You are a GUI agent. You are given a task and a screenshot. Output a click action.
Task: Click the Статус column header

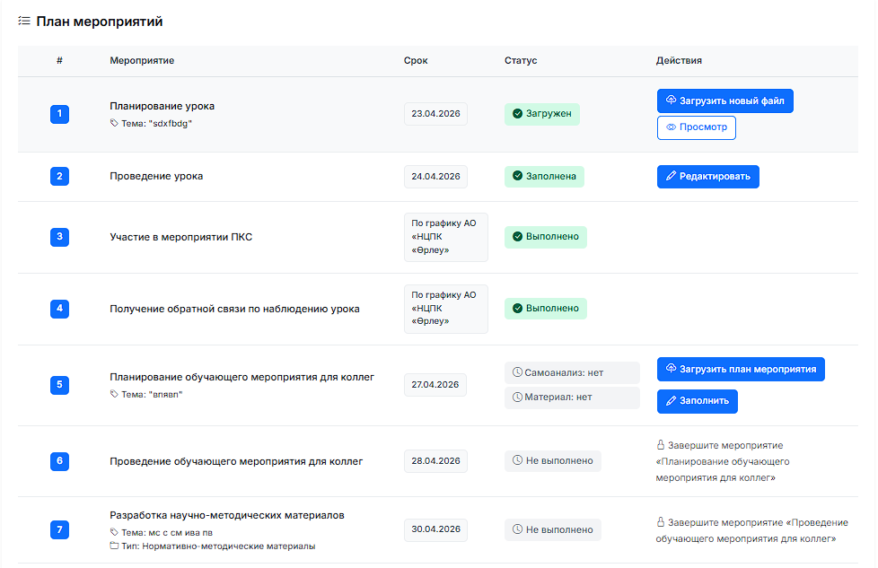(x=521, y=60)
